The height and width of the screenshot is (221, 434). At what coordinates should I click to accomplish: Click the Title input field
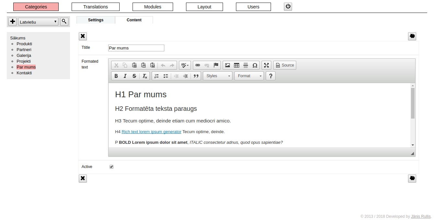[136, 48]
